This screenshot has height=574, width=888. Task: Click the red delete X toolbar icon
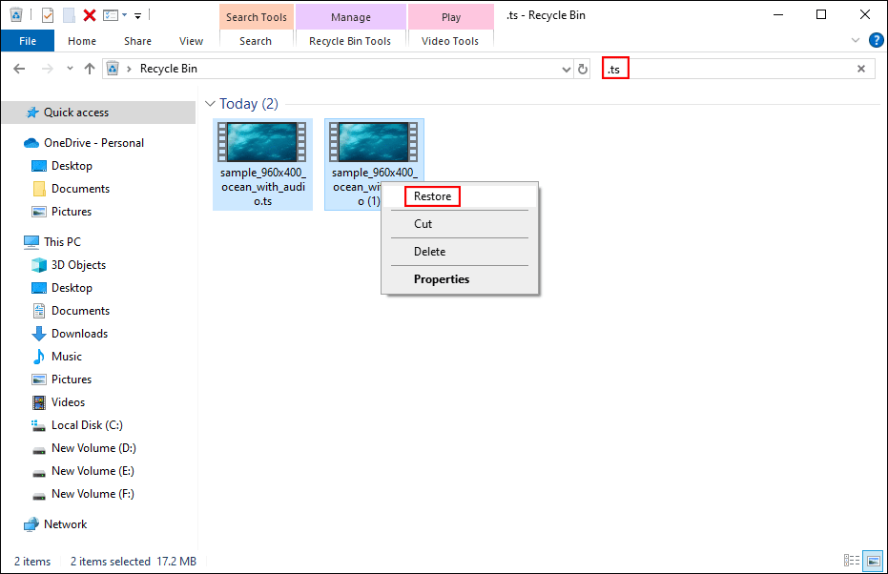(90, 14)
